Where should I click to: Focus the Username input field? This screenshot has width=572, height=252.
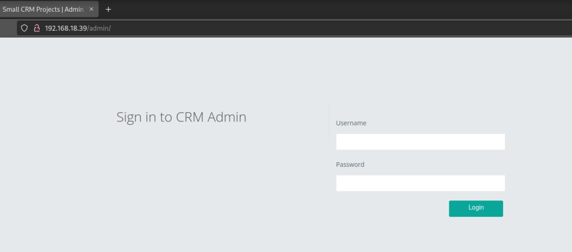coord(420,142)
